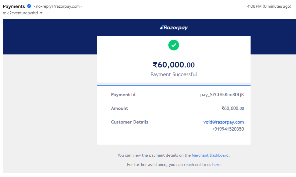Click the payment ID pay_SYCLVkKim8DfjK
This screenshot has width=296, height=177.
(x=222, y=95)
